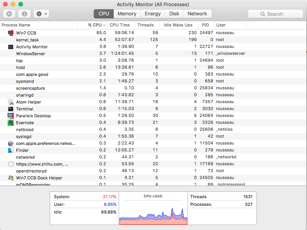Click the _windowserver user cell
This screenshot has width=307, height=230.
tap(230, 53)
